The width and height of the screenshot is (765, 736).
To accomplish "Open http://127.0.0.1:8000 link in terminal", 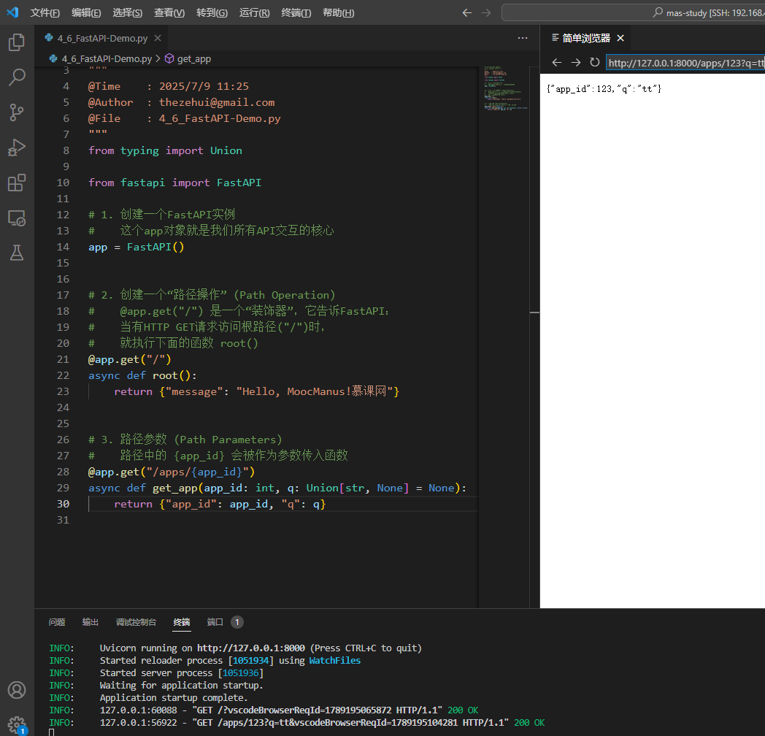I will pos(251,648).
